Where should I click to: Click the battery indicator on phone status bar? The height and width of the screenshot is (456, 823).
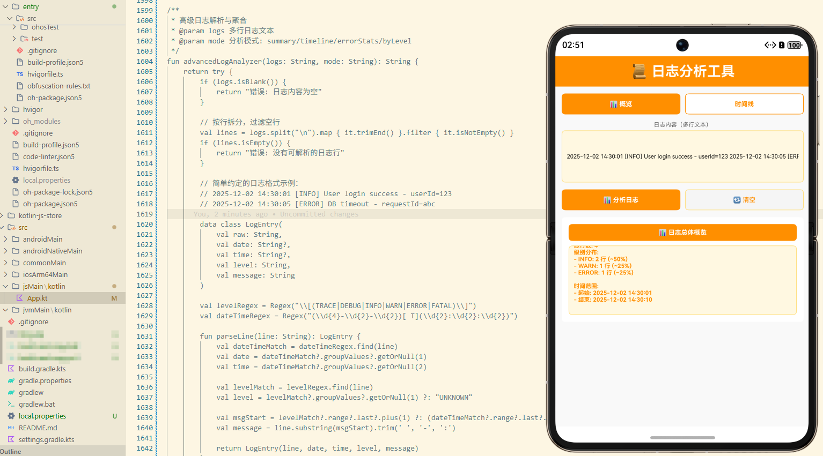pyautogui.click(x=795, y=45)
